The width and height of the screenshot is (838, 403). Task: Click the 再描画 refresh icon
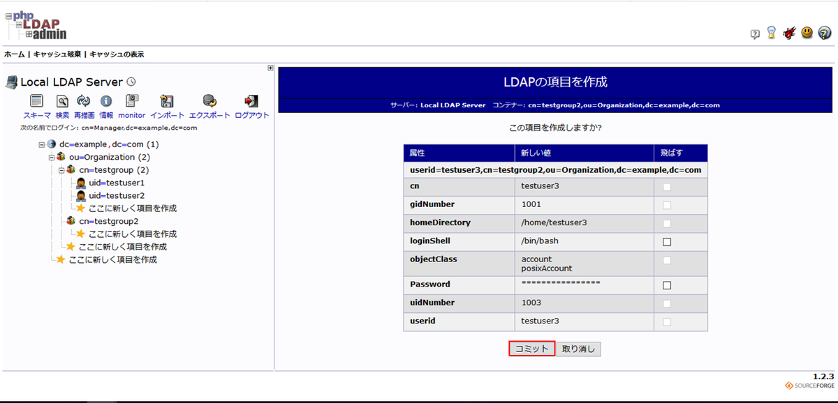pyautogui.click(x=84, y=101)
